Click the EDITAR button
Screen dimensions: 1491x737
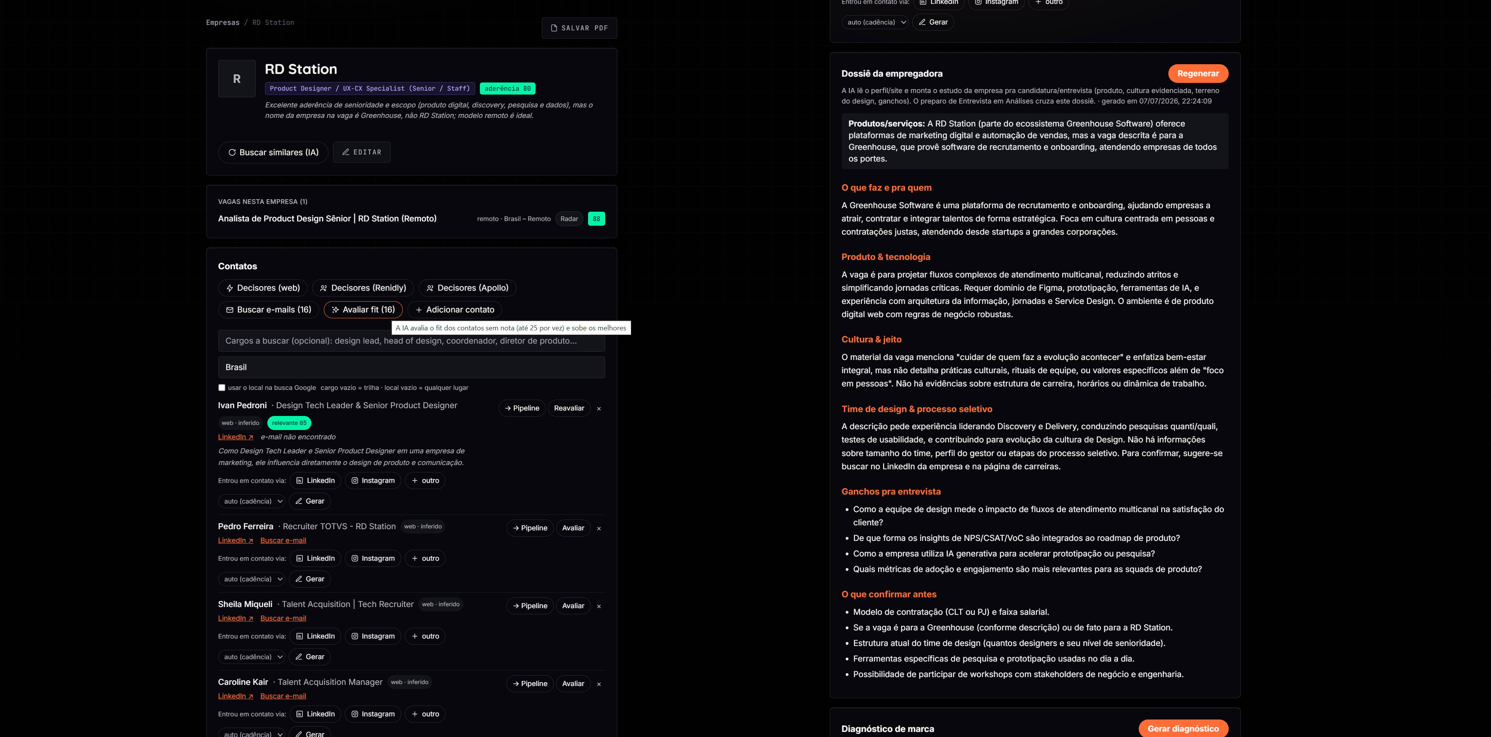pos(361,152)
